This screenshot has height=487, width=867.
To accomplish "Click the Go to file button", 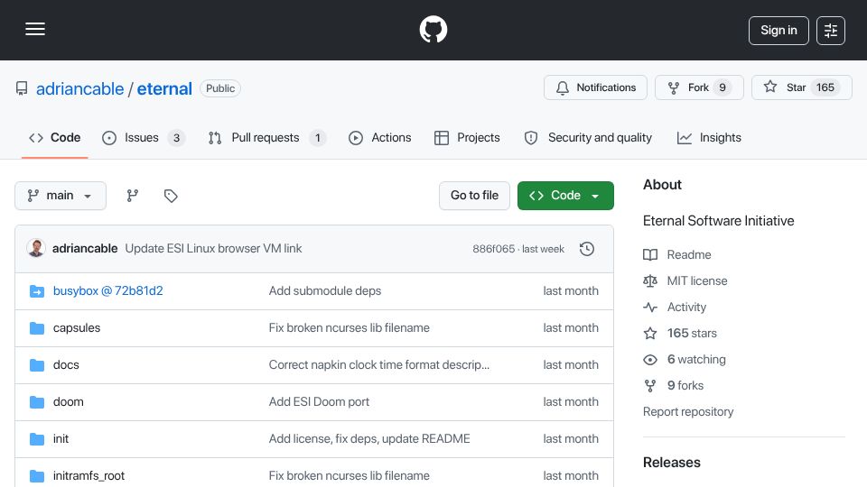I will (474, 196).
